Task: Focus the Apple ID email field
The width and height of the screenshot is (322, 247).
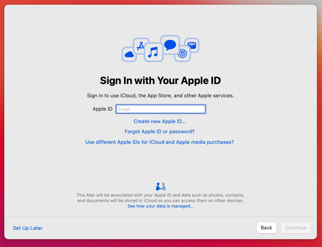Action: 161,109
